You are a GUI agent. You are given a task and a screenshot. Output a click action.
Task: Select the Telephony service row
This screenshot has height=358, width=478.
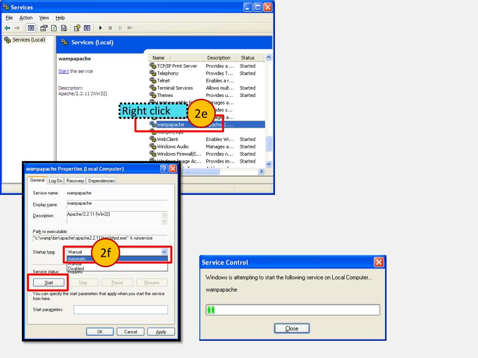point(207,73)
